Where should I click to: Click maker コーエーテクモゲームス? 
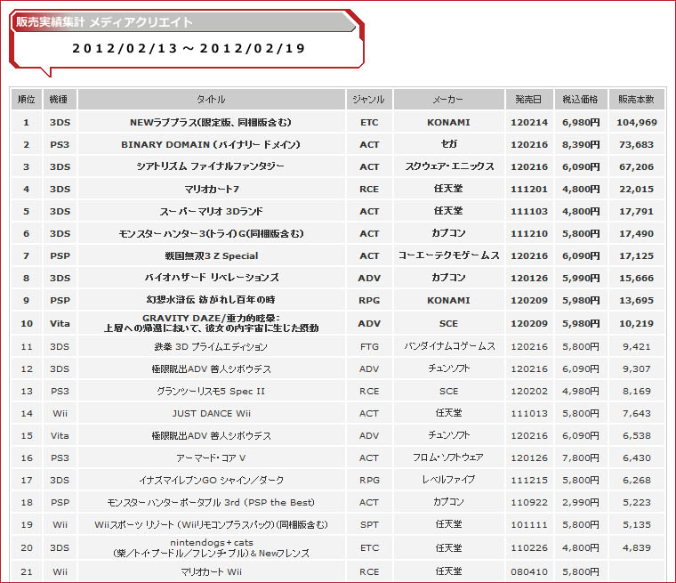(449, 255)
